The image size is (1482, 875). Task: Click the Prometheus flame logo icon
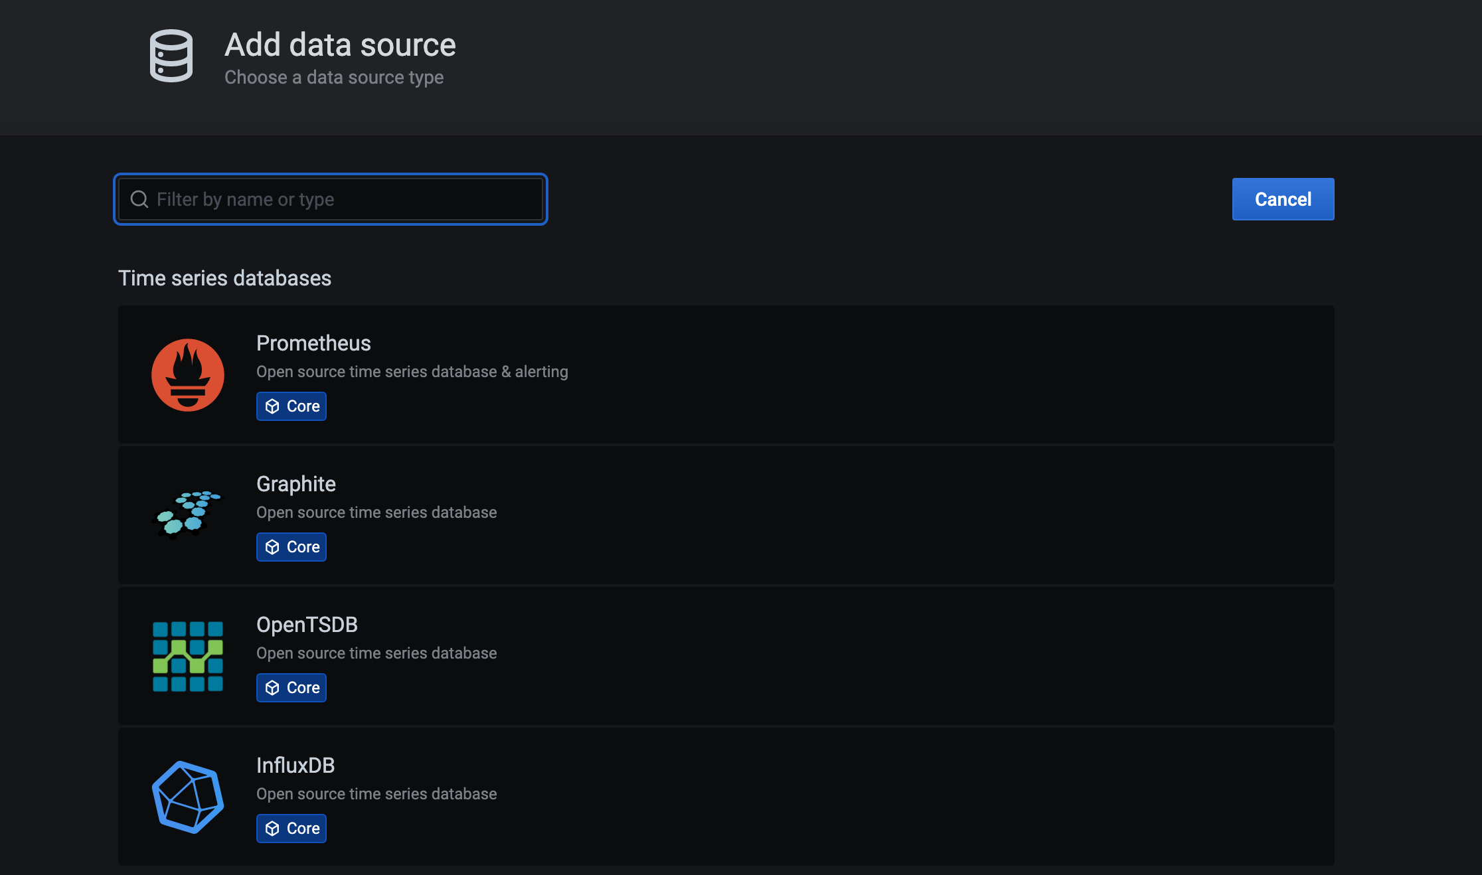coord(188,375)
